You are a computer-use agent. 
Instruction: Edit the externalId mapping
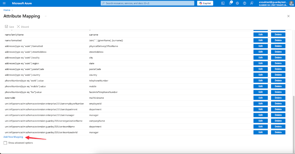pyautogui.click(x=261, y=98)
